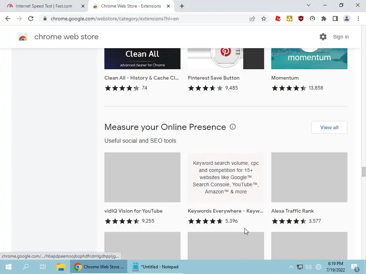
Task: Click the volume speaker tray icon
Action: [308, 267]
